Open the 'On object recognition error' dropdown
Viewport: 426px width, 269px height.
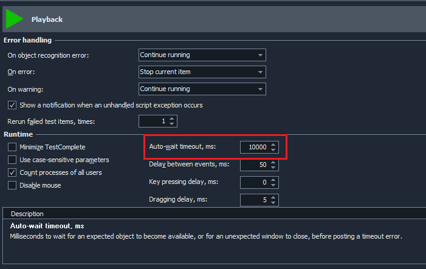[x=202, y=55]
